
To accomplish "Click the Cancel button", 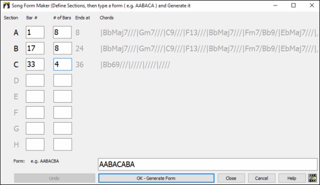I will [x=262, y=178].
